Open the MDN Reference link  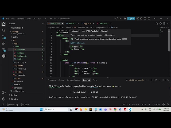click(77, 43)
